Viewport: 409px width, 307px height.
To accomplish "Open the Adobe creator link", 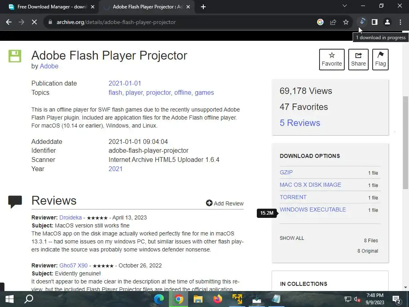I will point(49,66).
